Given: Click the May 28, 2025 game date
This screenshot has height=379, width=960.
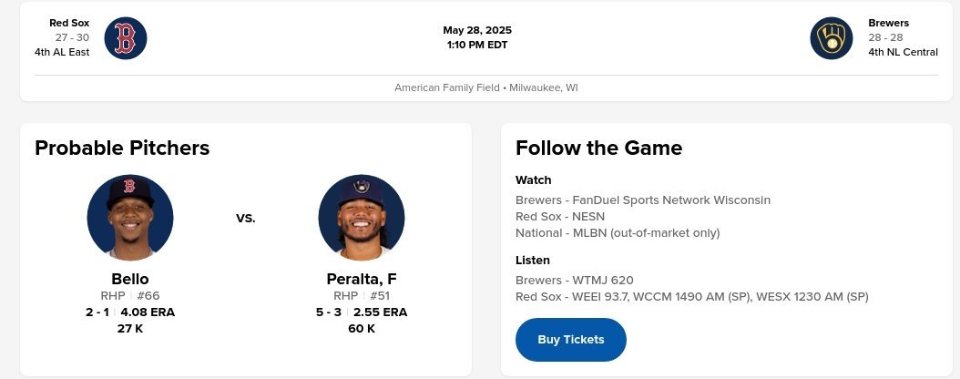Looking at the screenshot, I should tap(477, 30).
